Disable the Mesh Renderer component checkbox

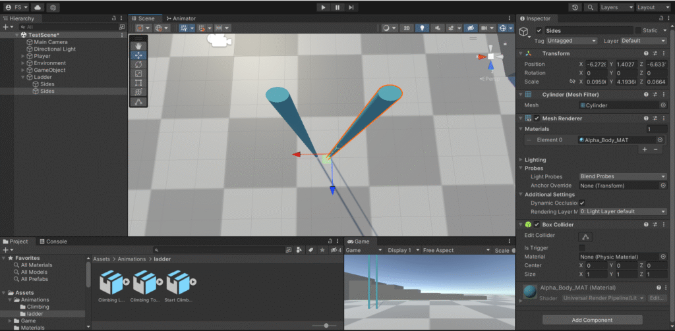[537, 118]
